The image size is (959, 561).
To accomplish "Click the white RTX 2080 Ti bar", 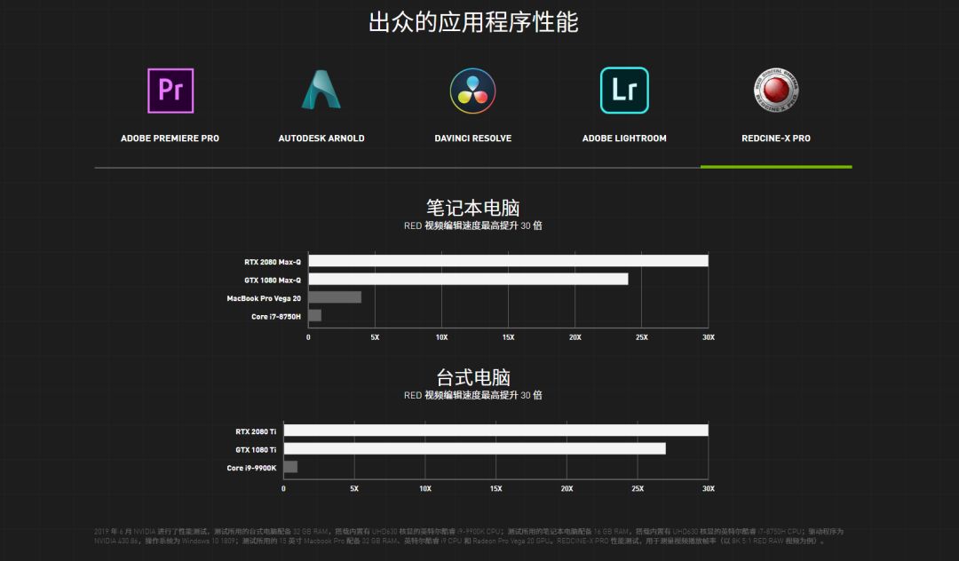I will [x=496, y=431].
